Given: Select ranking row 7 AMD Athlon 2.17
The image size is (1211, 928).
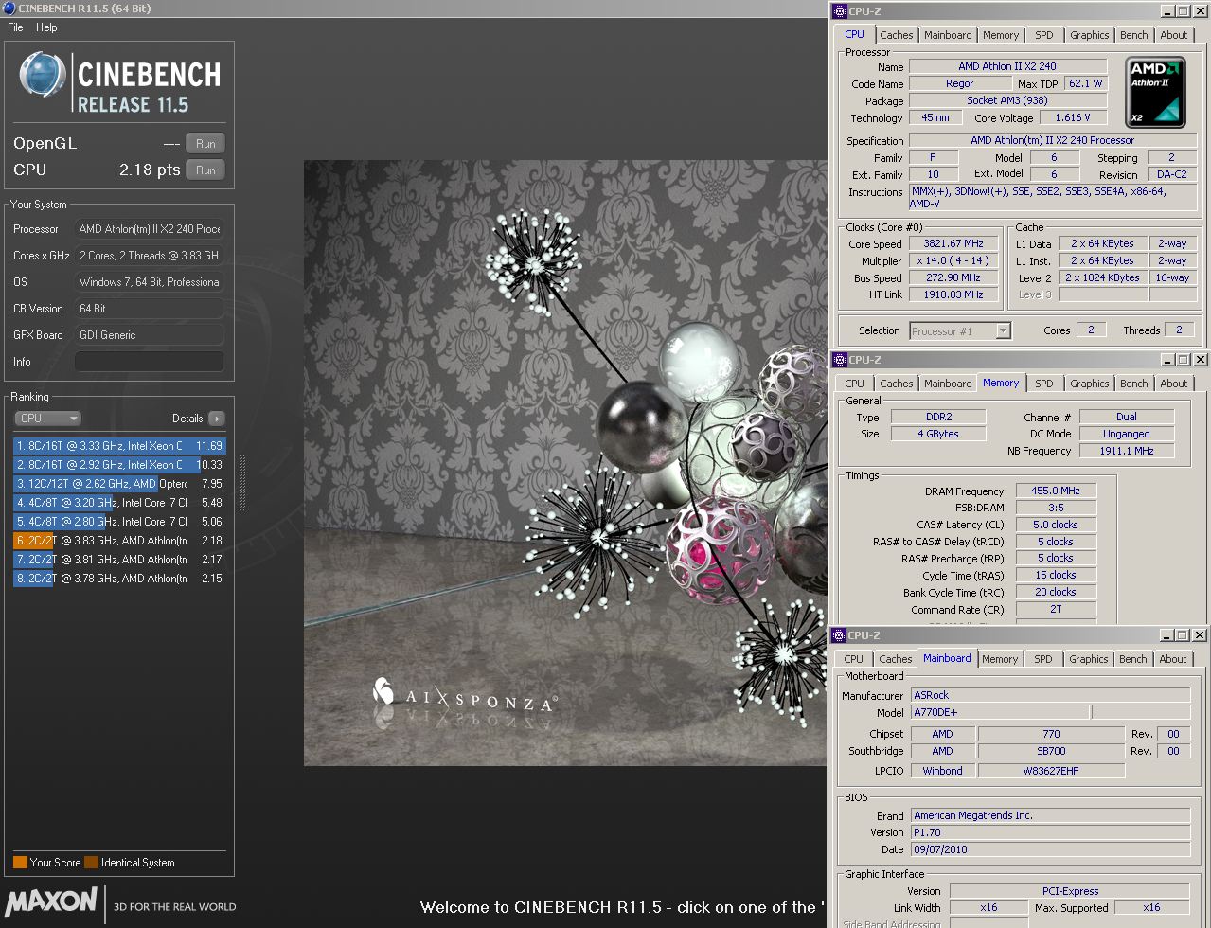Looking at the screenshot, I should pyautogui.click(x=119, y=560).
